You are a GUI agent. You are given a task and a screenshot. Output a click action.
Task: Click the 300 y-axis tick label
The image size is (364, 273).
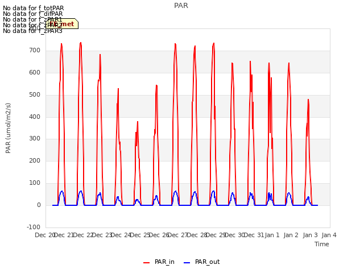35,139
